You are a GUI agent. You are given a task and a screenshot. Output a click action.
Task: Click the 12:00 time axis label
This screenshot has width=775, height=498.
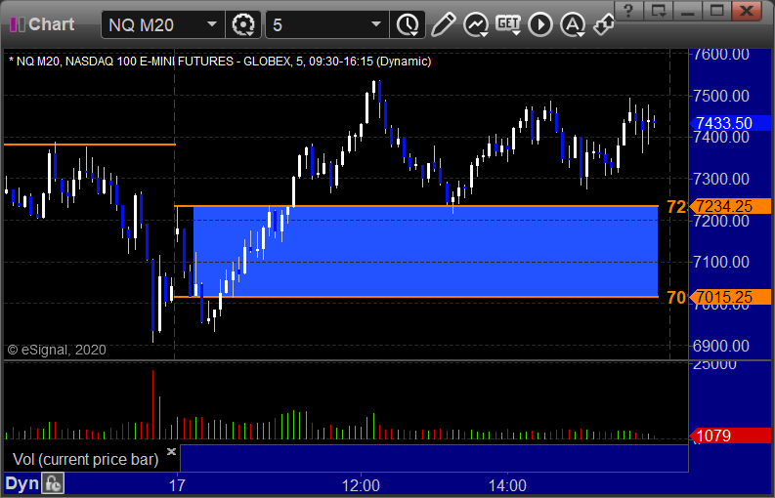click(x=362, y=485)
